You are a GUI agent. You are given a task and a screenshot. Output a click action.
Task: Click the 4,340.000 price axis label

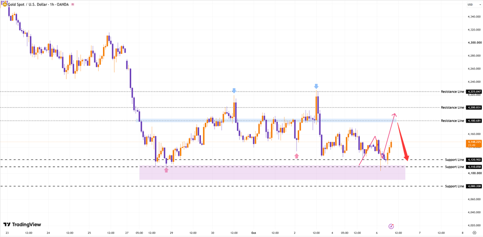pos(474,16)
